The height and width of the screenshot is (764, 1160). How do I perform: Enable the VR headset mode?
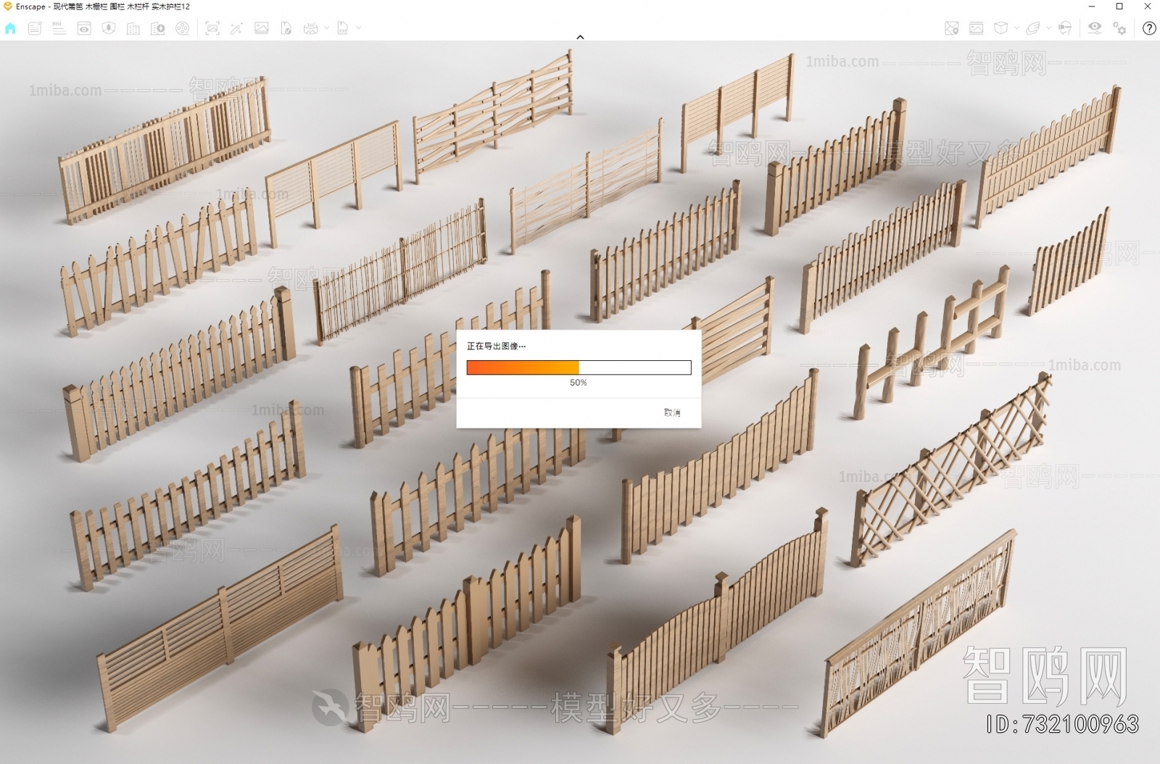(1064, 28)
